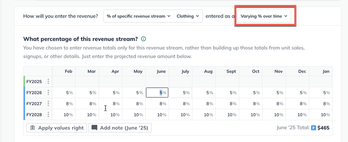Viewport: 348px width, 142px height.
Task: Select the FY2027 Apr 8% cell
Action: 110,103
